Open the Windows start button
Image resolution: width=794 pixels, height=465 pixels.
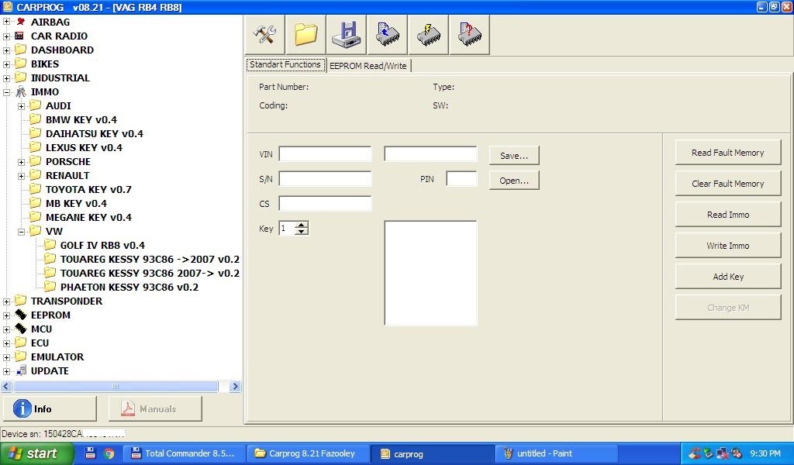click(x=36, y=453)
